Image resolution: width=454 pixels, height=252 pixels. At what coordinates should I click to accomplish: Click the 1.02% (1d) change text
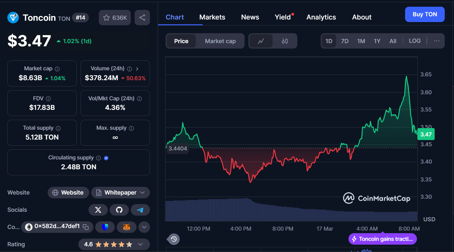pyautogui.click(x=77, y=41)
